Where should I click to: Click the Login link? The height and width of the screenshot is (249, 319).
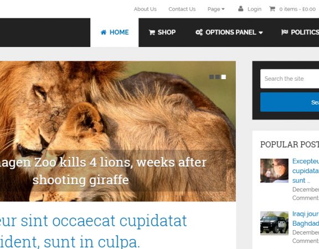[x=254, y=9]
